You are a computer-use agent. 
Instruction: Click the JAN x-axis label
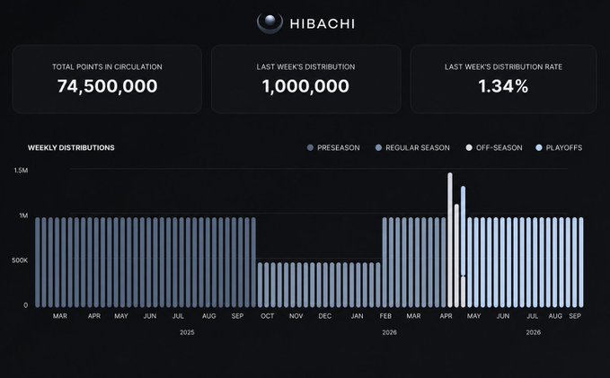[x=358, y=316]
